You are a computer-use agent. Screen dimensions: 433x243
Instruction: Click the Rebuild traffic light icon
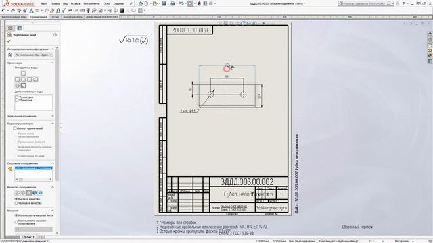coord(199,3)
